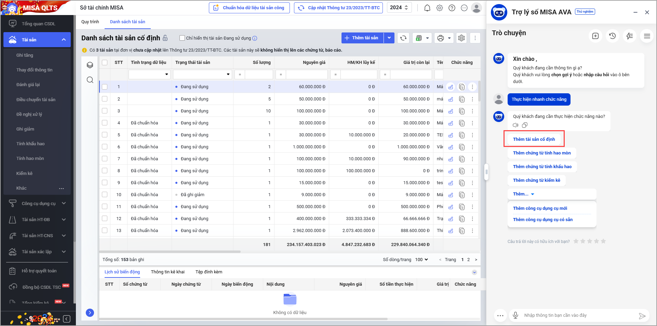Click the layers icon beside the table

click(x=90, y=65)
